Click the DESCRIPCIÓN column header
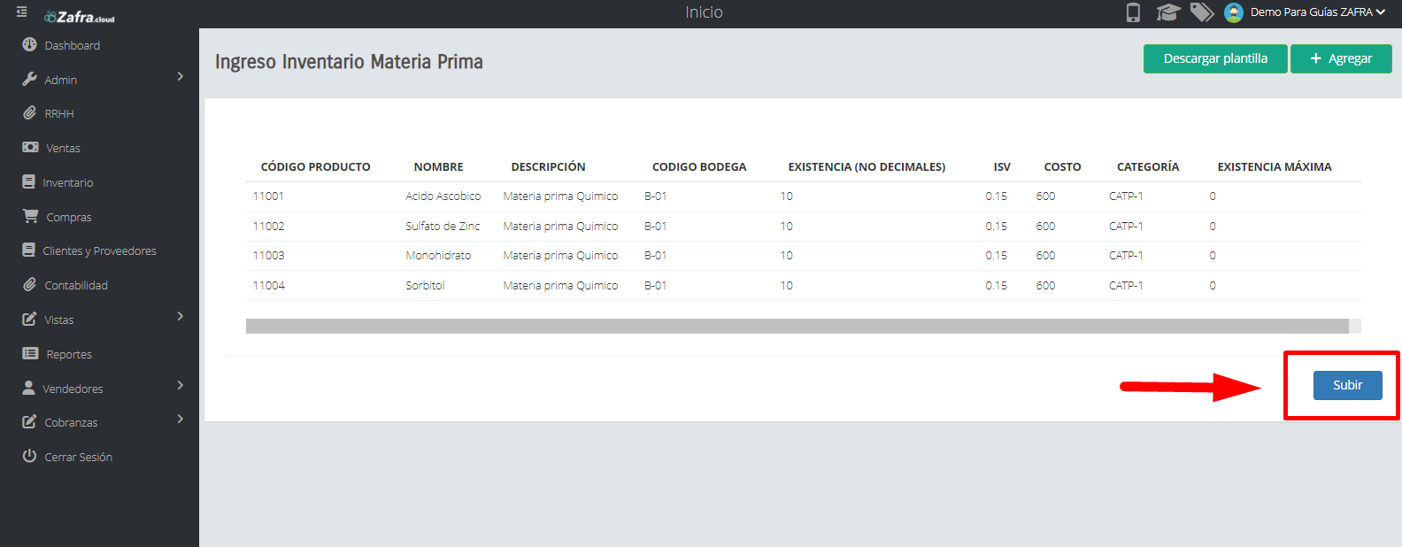This screenshot has height=547, width=1402. pos(548,166)
